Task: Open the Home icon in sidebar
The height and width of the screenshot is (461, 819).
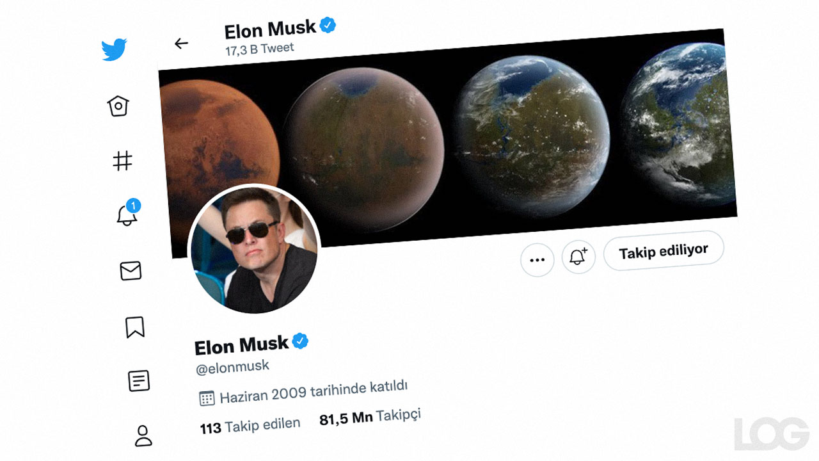Action: point(118,106)
